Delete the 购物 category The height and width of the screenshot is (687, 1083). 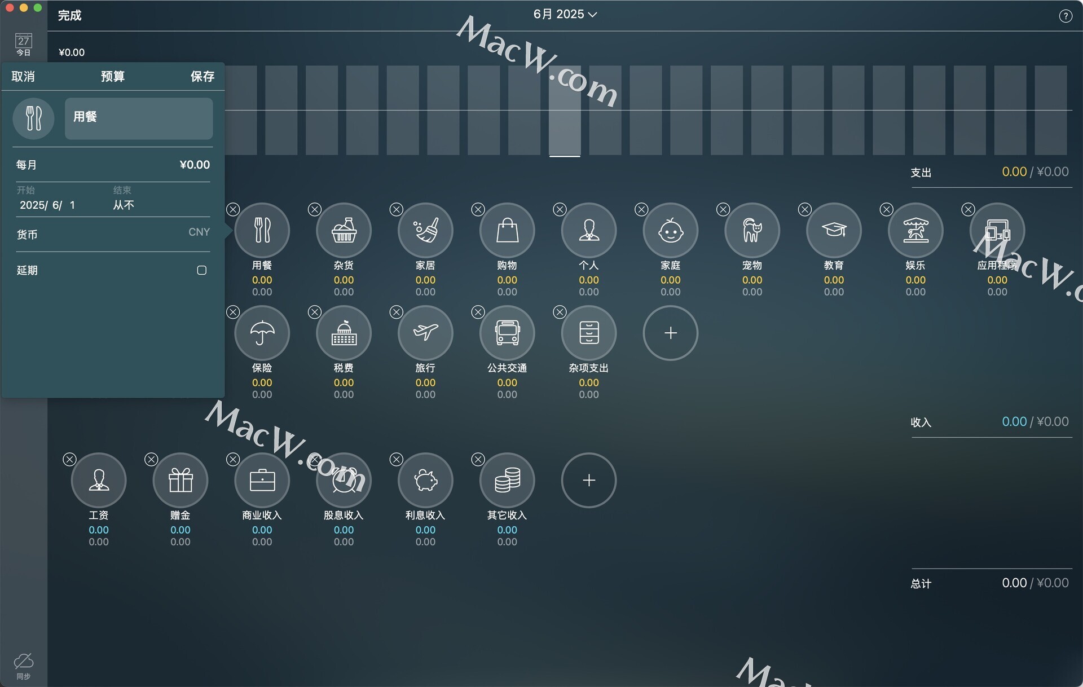pyautogui.click(x=478, y=209)
